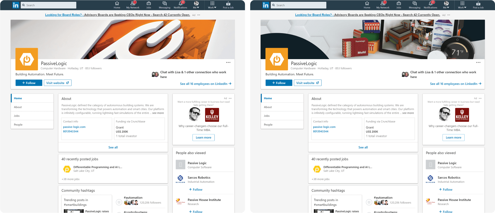Click Sarcos Robotics logo in right window
The width and height of the screenshot is (495, 213).
pyautogui.click(x=431, y=179)
